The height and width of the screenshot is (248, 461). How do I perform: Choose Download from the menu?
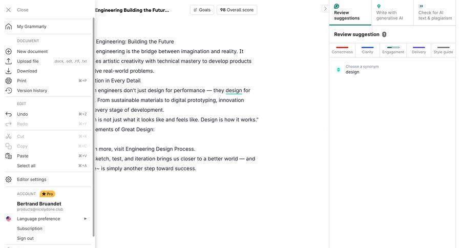point(27,71)
